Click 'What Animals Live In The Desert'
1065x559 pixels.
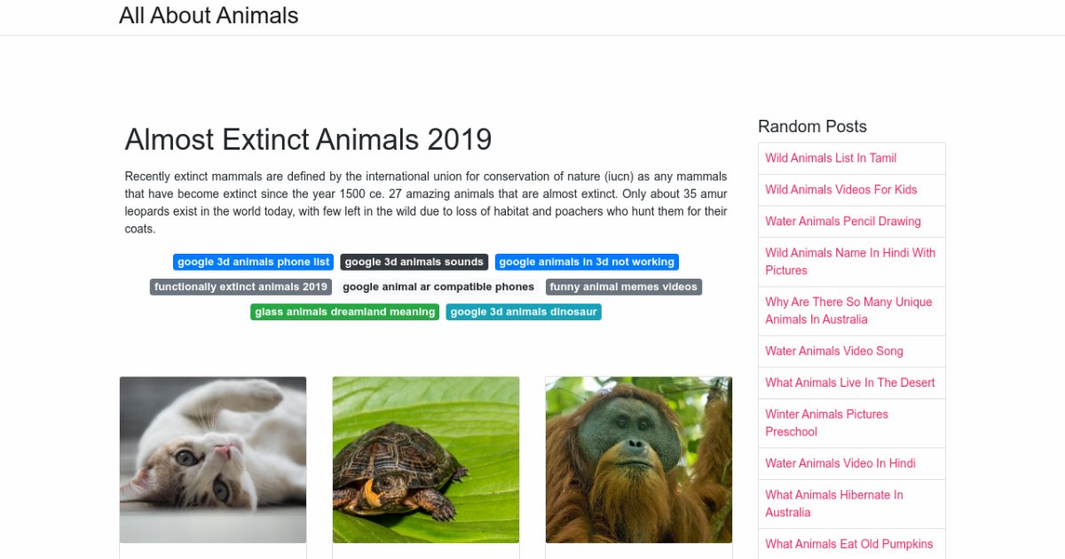[x=849, y=382]
